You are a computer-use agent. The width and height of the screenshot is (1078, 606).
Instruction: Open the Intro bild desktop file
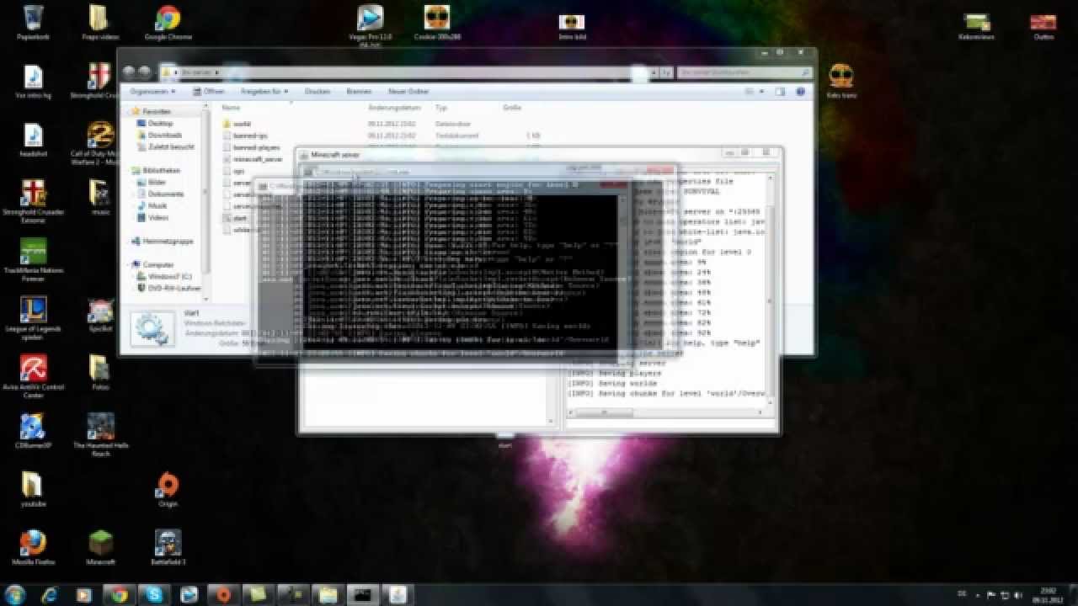point(572,25)
